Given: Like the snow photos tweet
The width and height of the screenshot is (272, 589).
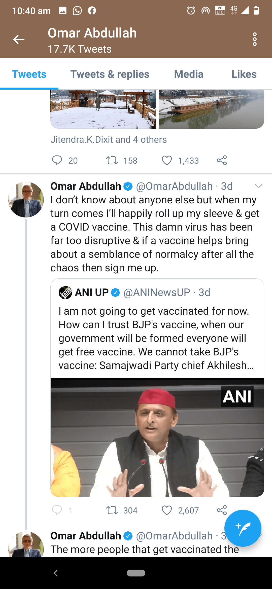Looking at the screenshot, I should 167,160.
